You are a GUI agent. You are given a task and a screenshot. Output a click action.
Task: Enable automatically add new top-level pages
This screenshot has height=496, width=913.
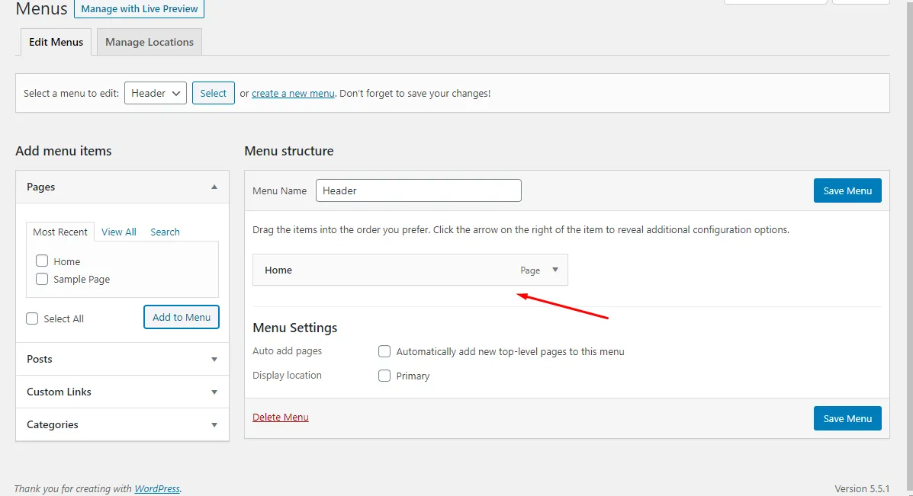pos(384,351)
